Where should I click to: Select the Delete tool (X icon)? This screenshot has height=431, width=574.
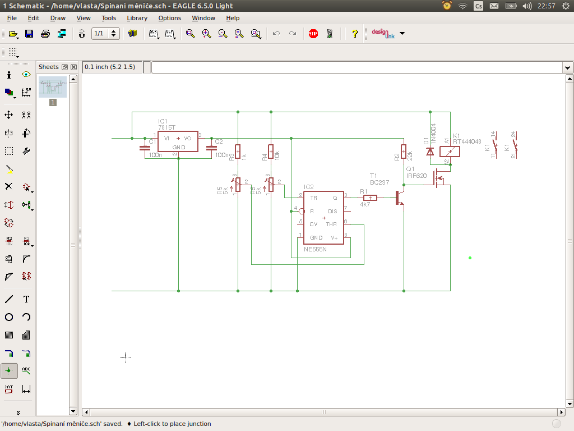tap(9, 187)
